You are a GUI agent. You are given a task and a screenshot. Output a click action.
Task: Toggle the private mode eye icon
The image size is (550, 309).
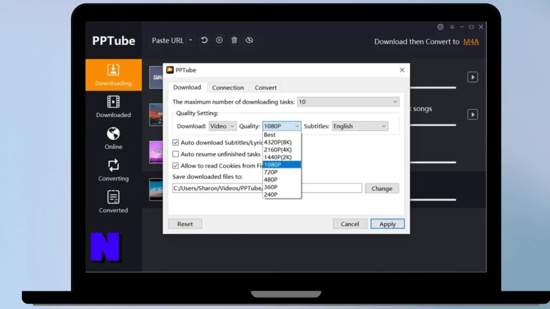(249, 40)
